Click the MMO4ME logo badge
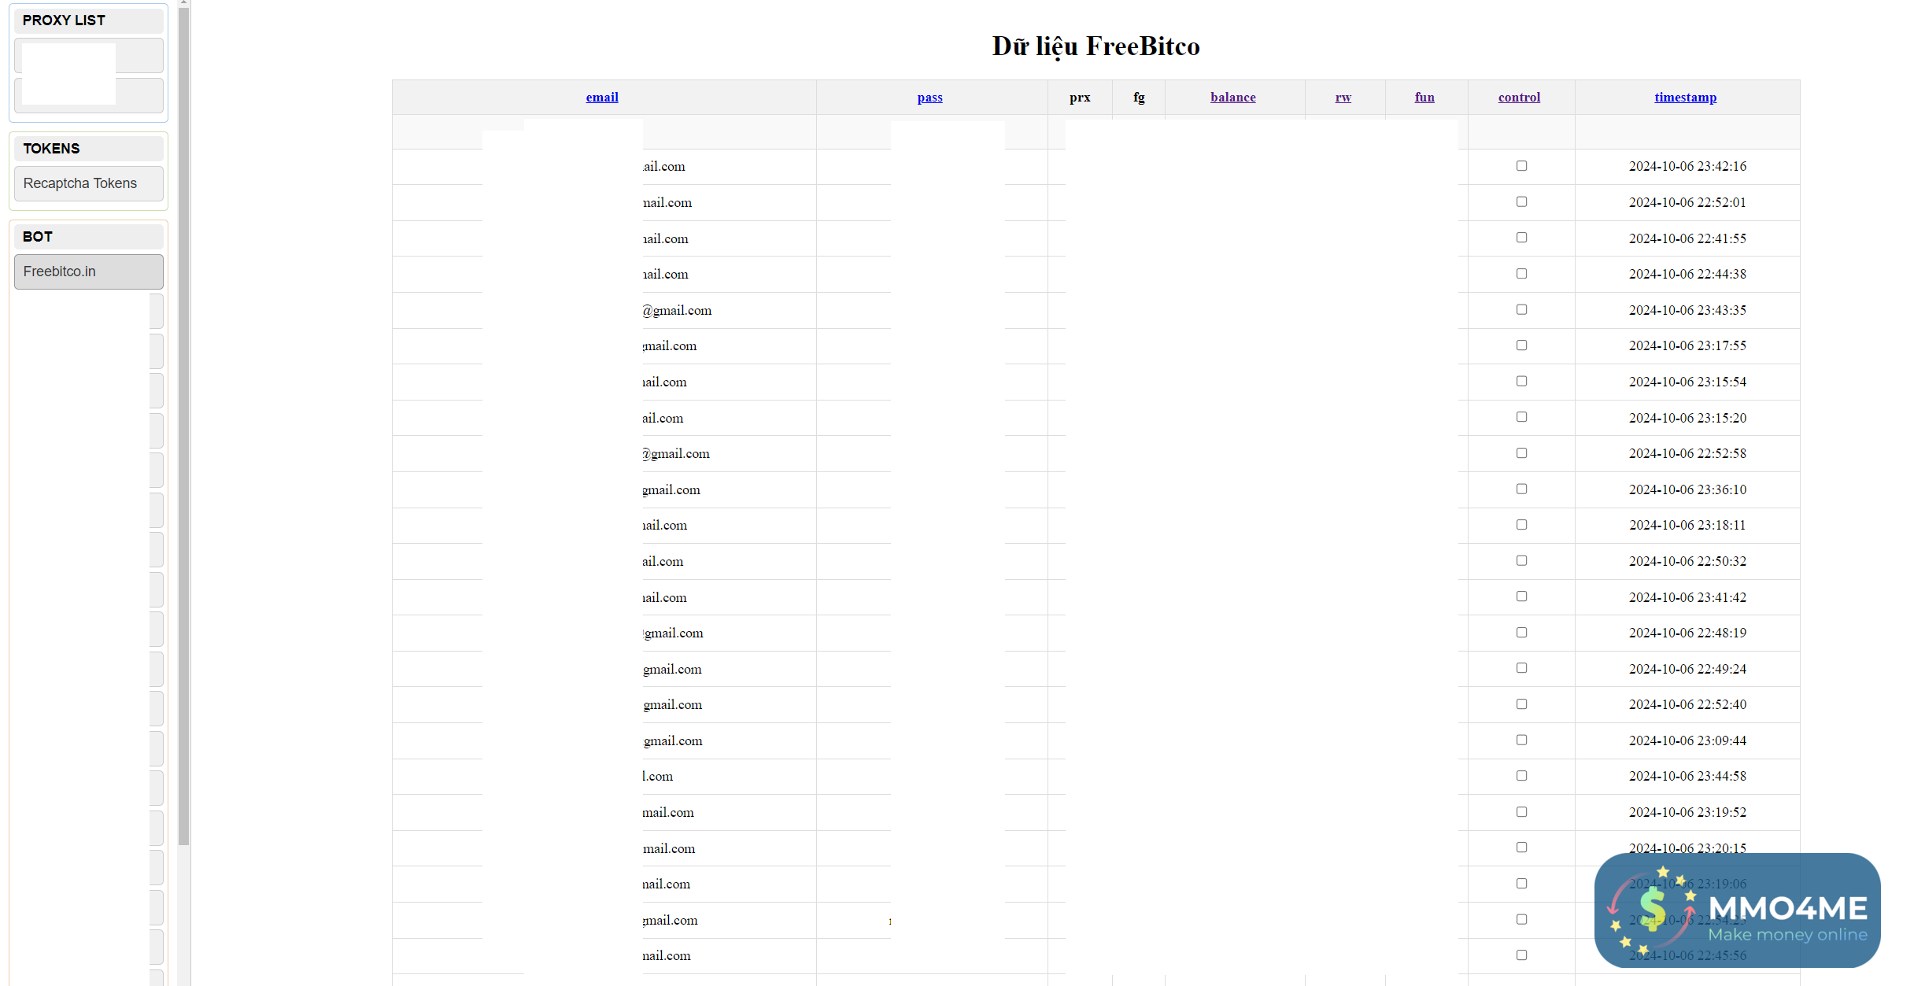This screenshot has height=986, width=1914. pyautogui.click(x=1737, y=910)
